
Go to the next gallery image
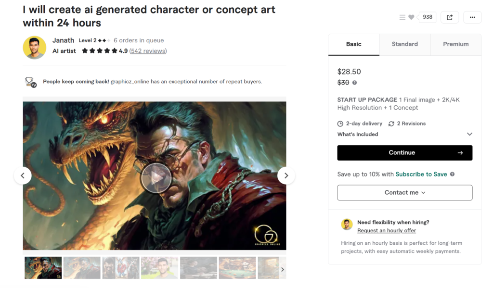coord(286,175)
